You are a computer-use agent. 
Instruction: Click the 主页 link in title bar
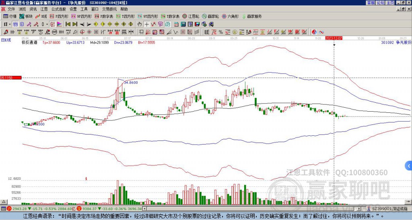click(390, 3)
